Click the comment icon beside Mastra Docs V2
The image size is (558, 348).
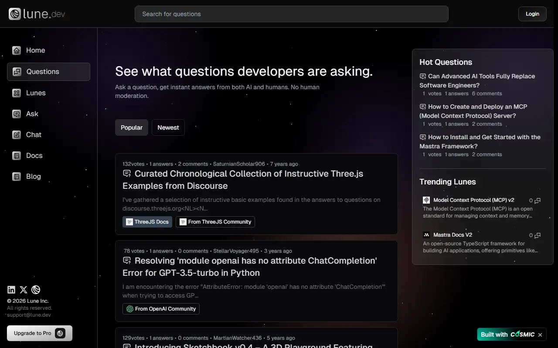tap(538, 235)
